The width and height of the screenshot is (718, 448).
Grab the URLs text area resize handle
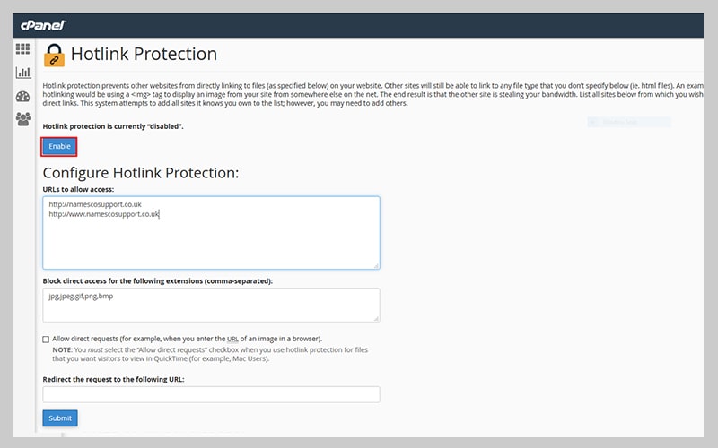(x=375, y=264)
